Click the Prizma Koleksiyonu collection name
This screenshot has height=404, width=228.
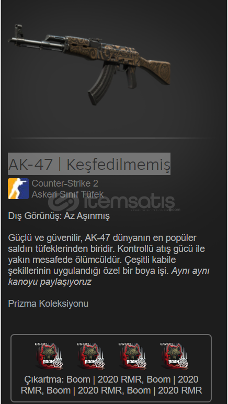pos(48,304)
